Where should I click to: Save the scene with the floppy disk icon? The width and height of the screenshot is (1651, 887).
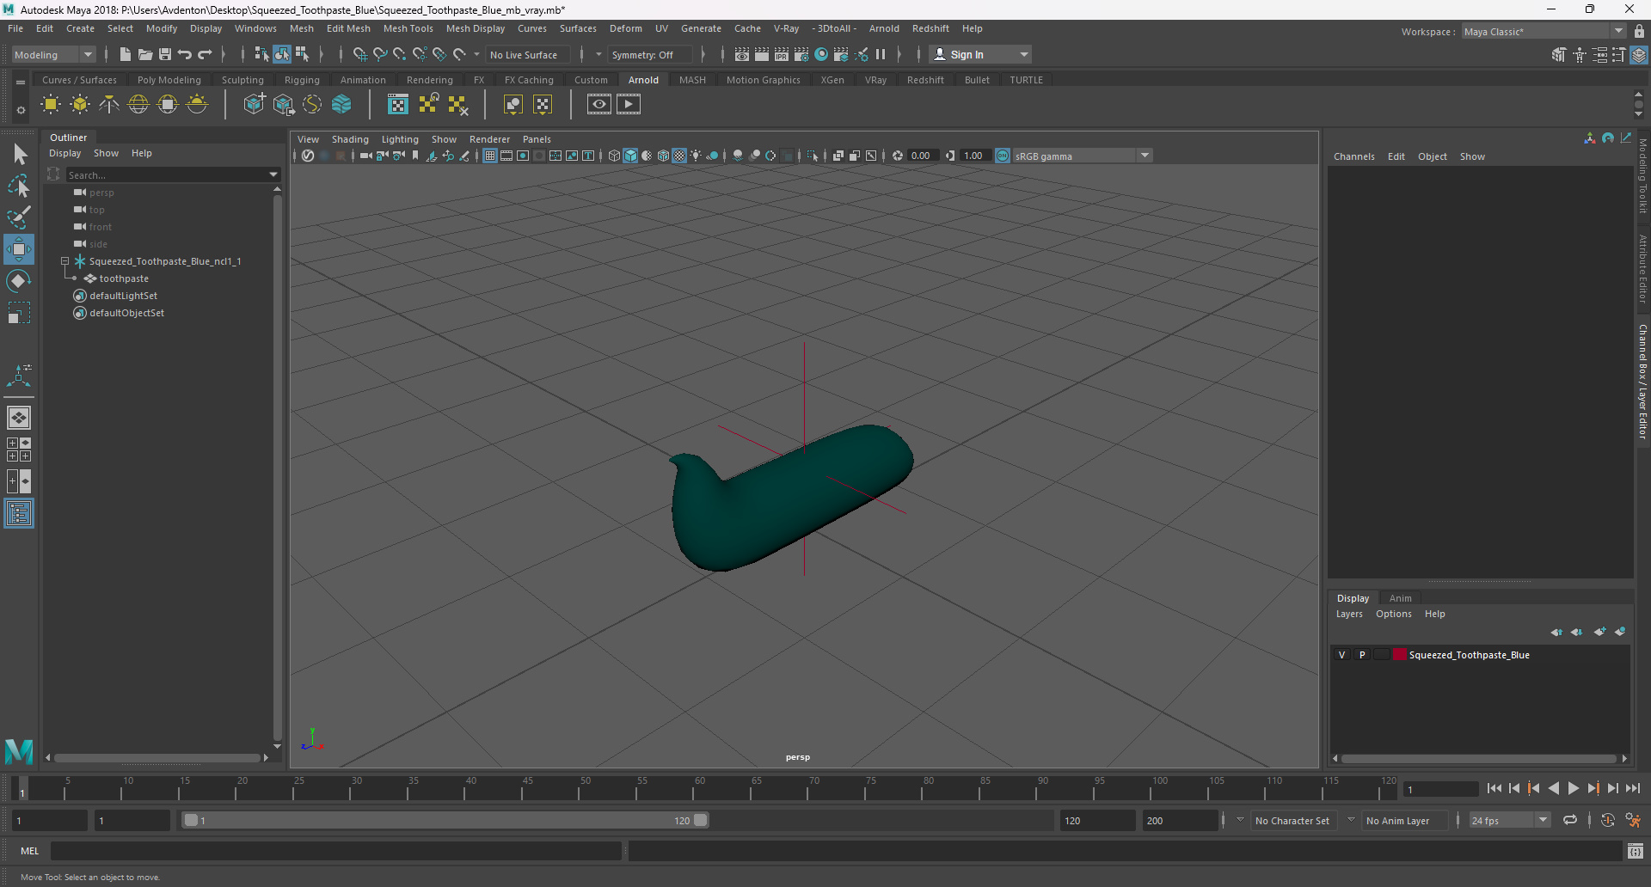(165, 54)
